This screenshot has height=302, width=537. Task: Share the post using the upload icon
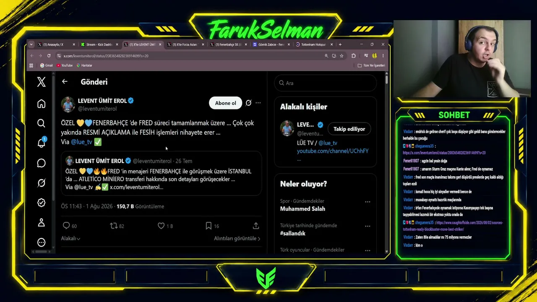[256, 226]
